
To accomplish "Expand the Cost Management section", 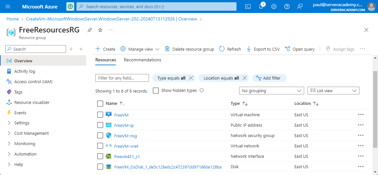I will tap(9, 133).
